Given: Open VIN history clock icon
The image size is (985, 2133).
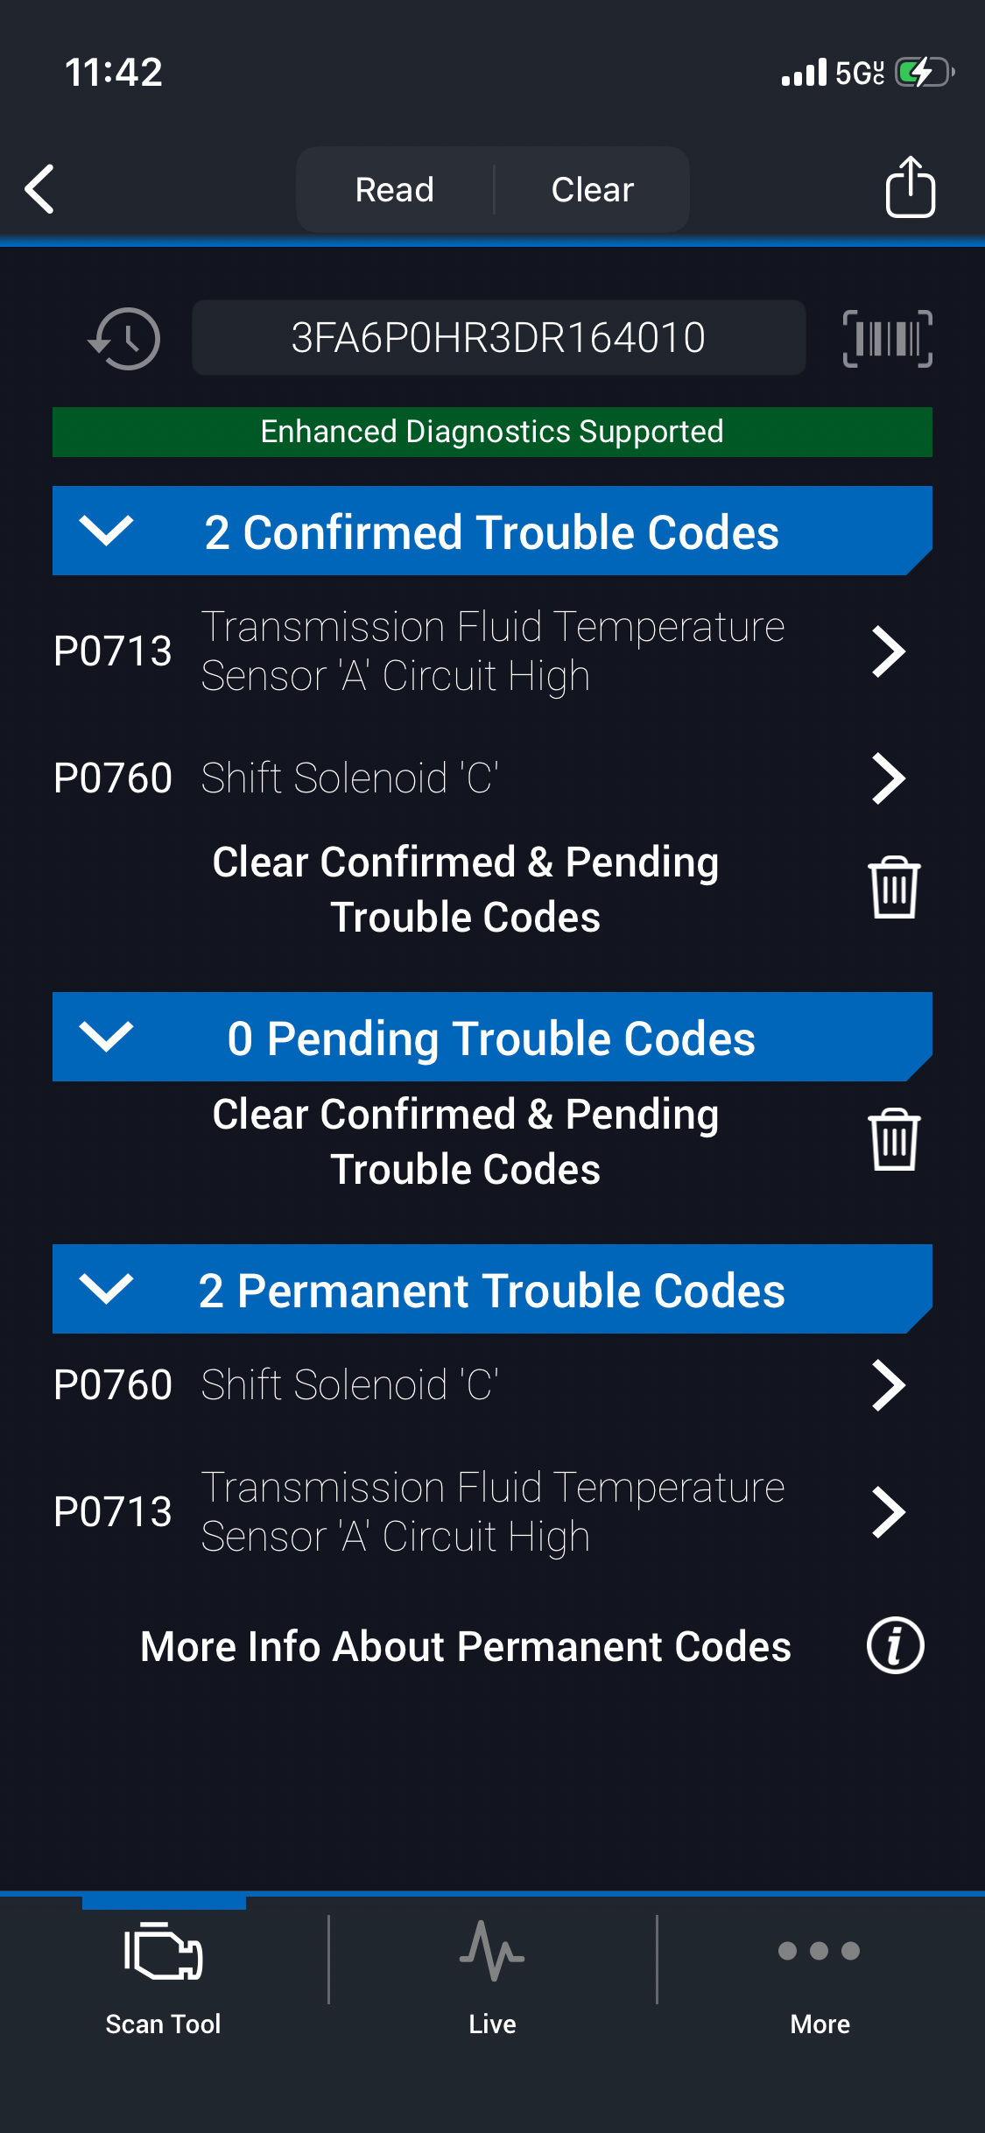Looking at the screenshot, I should (124, 338).
